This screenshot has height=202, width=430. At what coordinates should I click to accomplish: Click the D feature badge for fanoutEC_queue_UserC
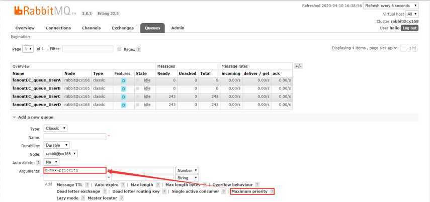tap(123, 97)
